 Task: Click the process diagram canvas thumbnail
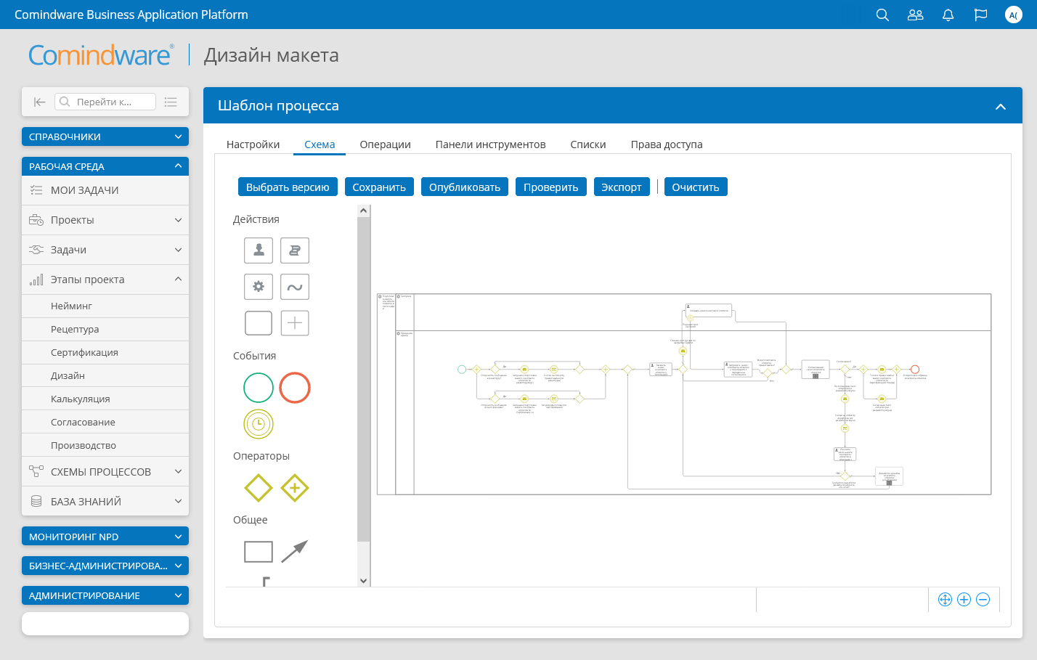tap(684, 394)
